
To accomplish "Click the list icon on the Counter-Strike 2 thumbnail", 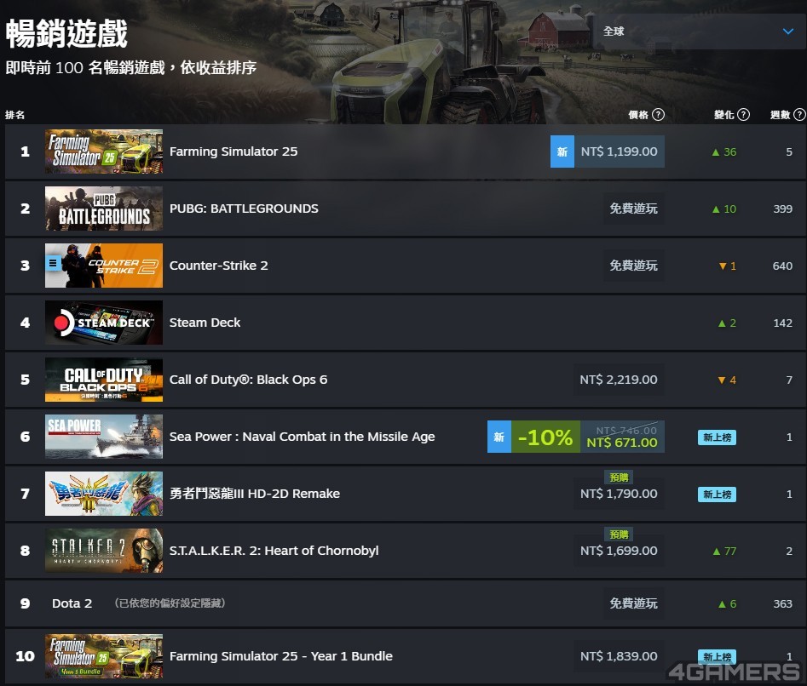I will point(53,264).
